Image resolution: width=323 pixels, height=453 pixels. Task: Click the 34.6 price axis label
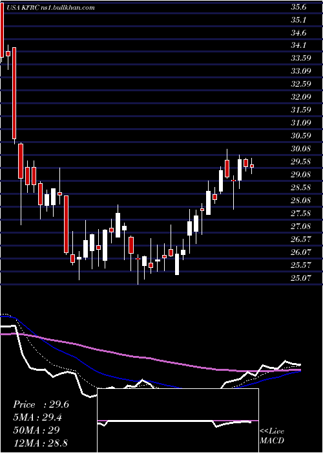coord(298,33)
